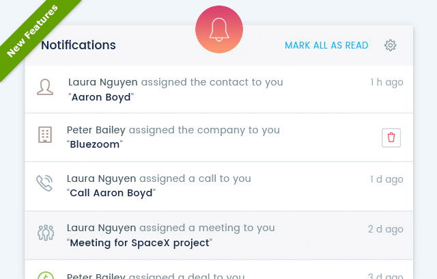This screenshot has height=279, width=437.
Task: Open notification settings gear icon
Action: [x=390, y=45]
